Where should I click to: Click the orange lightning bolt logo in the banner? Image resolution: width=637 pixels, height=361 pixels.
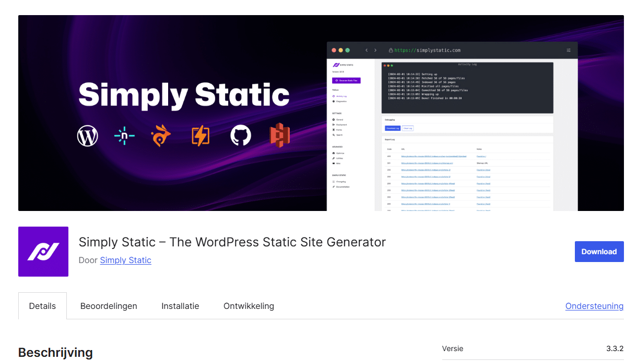(x=200, y=136)
